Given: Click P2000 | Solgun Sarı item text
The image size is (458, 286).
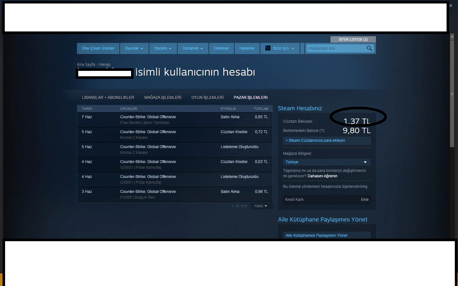Looking at the screenshot, I should click(137, 197).
